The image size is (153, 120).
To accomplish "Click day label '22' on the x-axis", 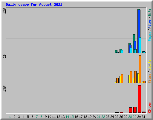I will point(103,117).
